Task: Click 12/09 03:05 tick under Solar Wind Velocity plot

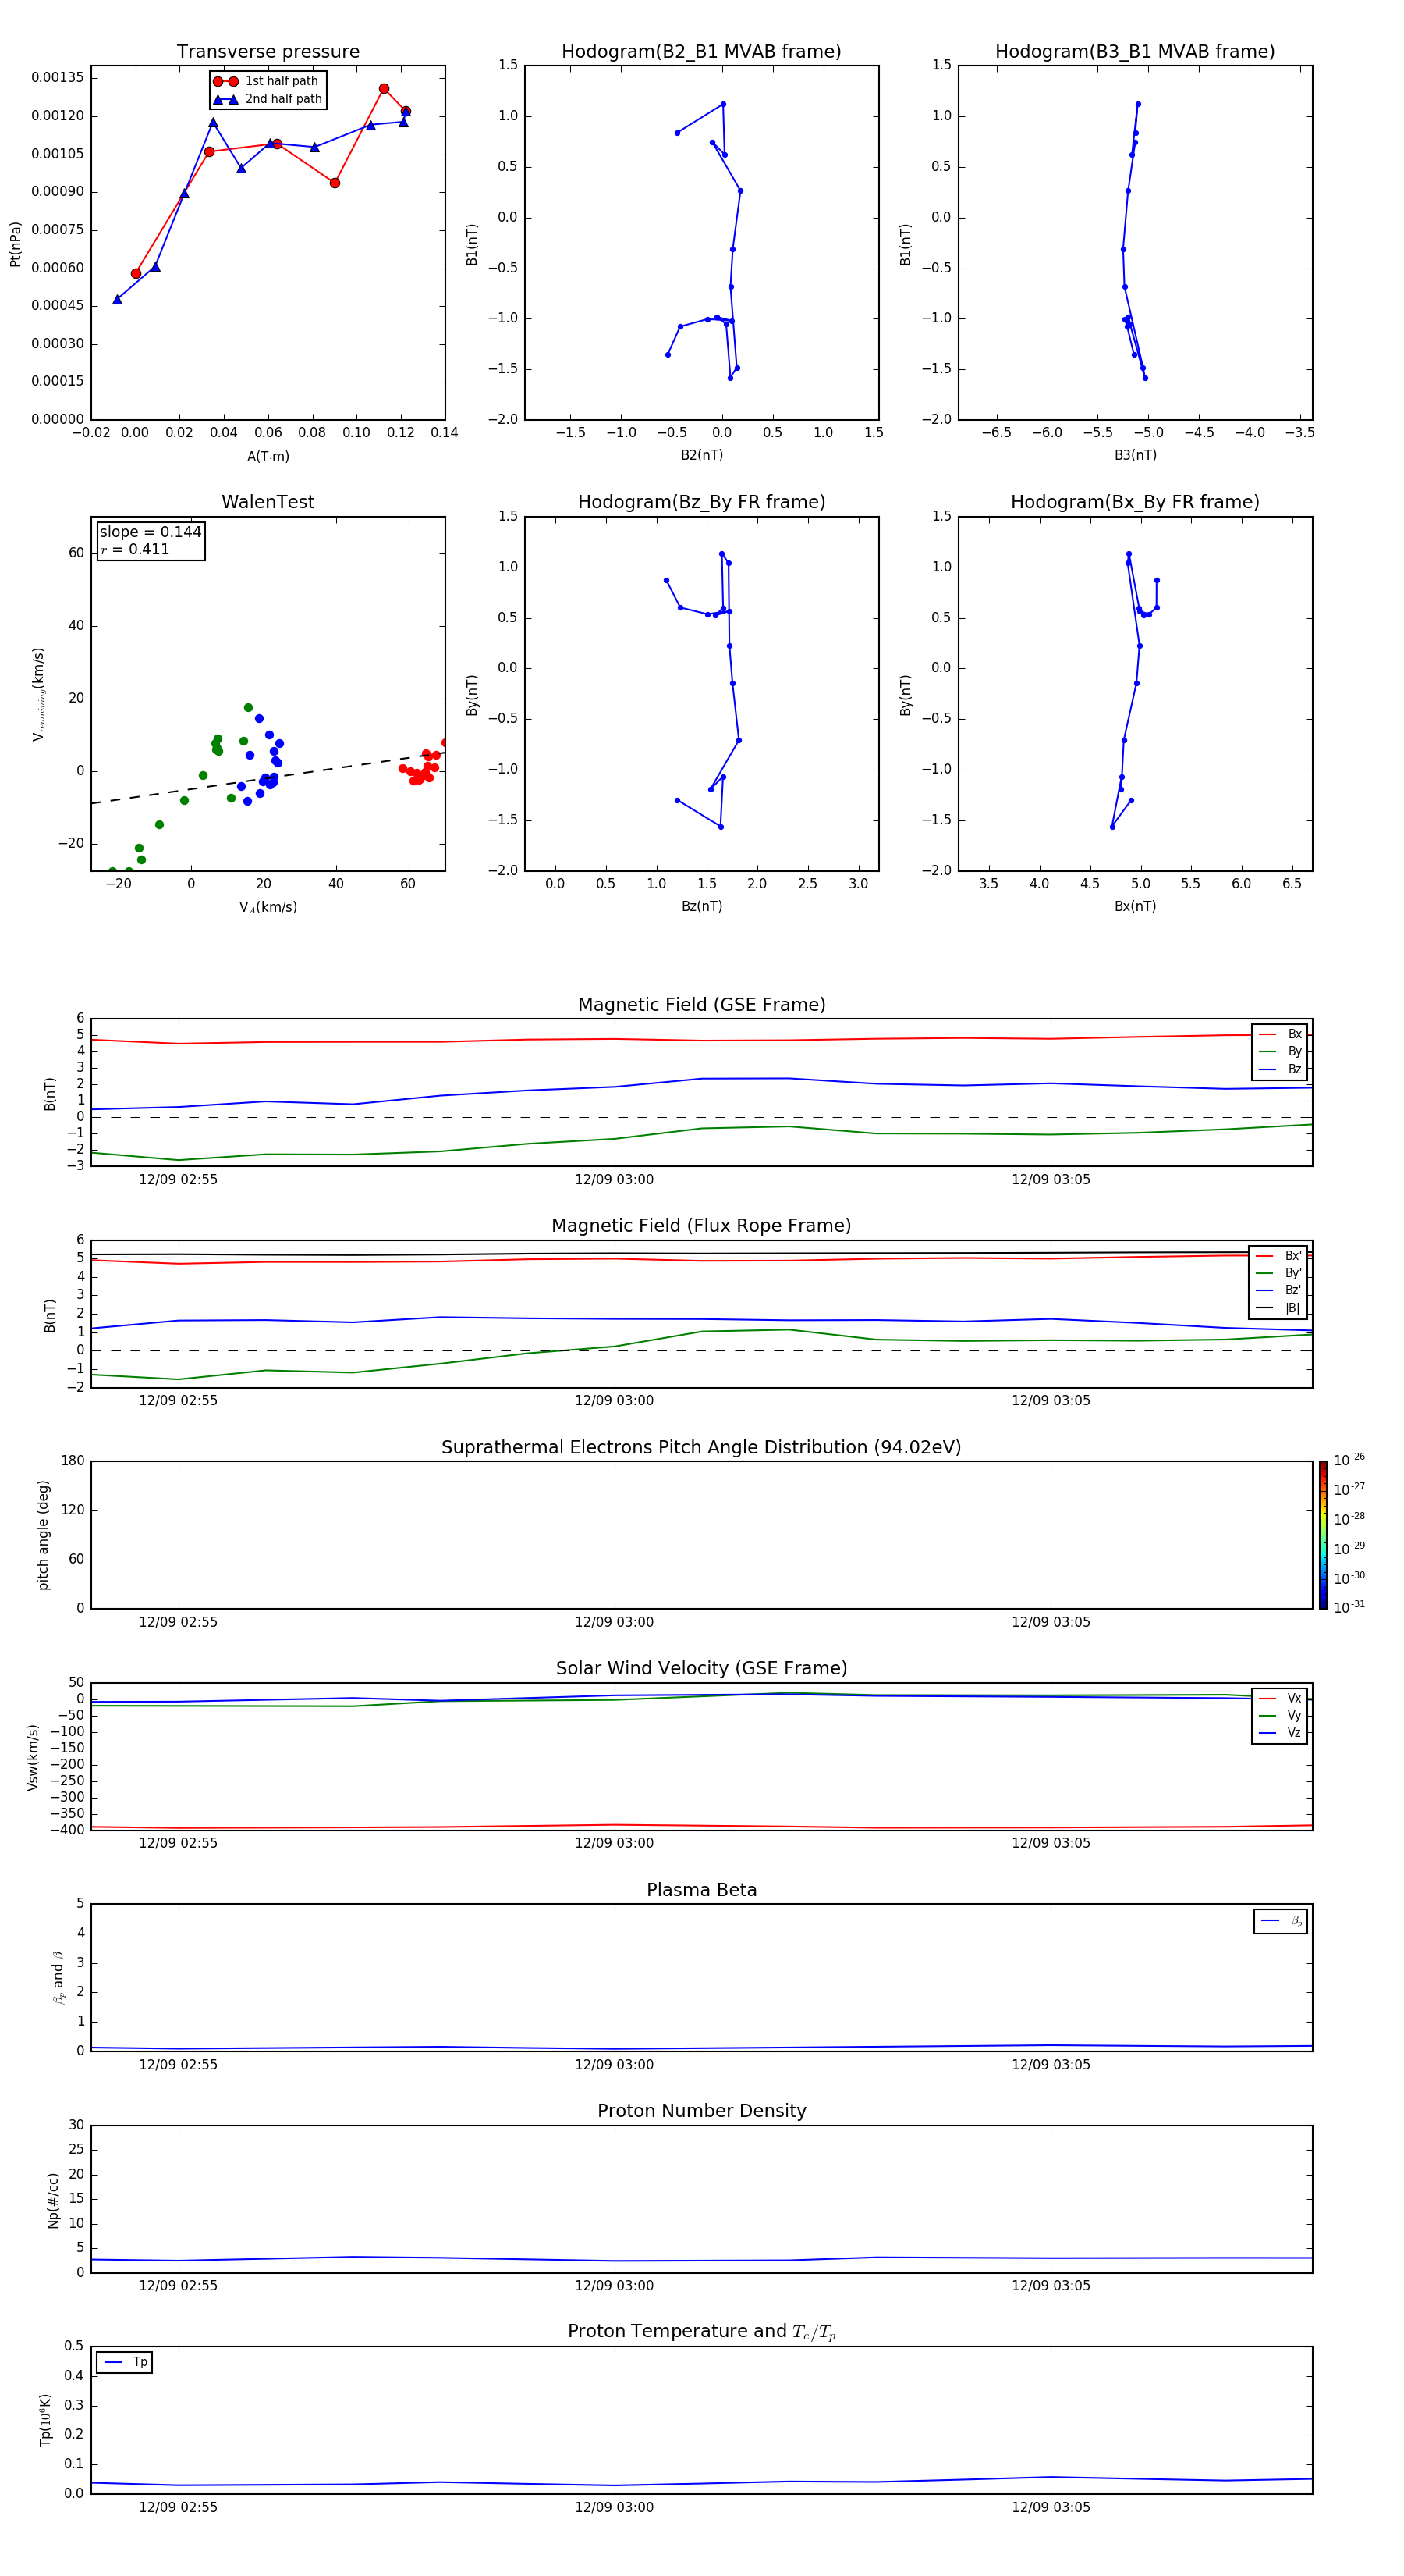Action: 1050,1843
